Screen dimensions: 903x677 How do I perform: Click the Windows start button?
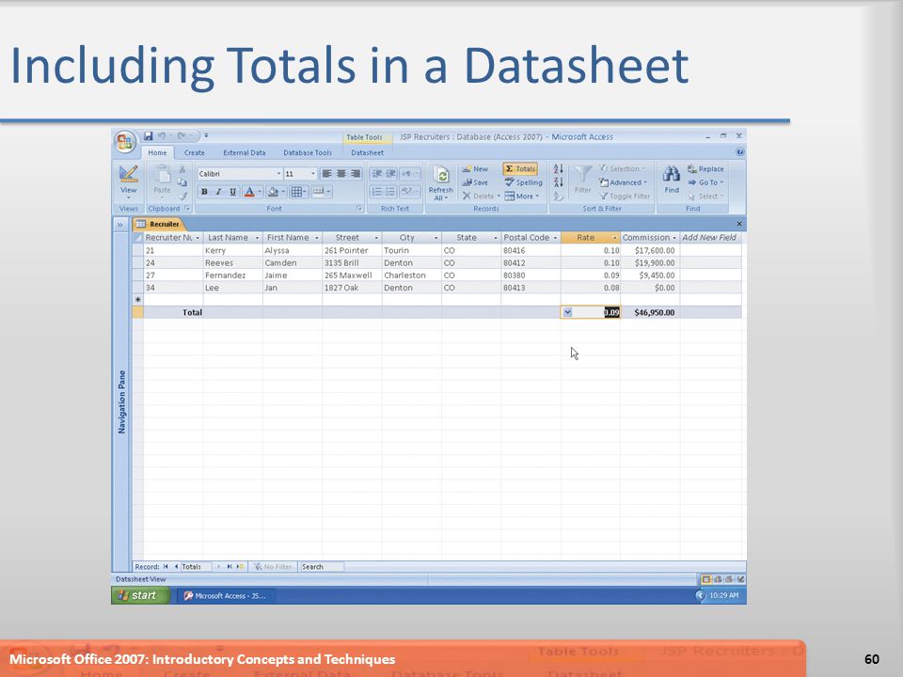140,596
